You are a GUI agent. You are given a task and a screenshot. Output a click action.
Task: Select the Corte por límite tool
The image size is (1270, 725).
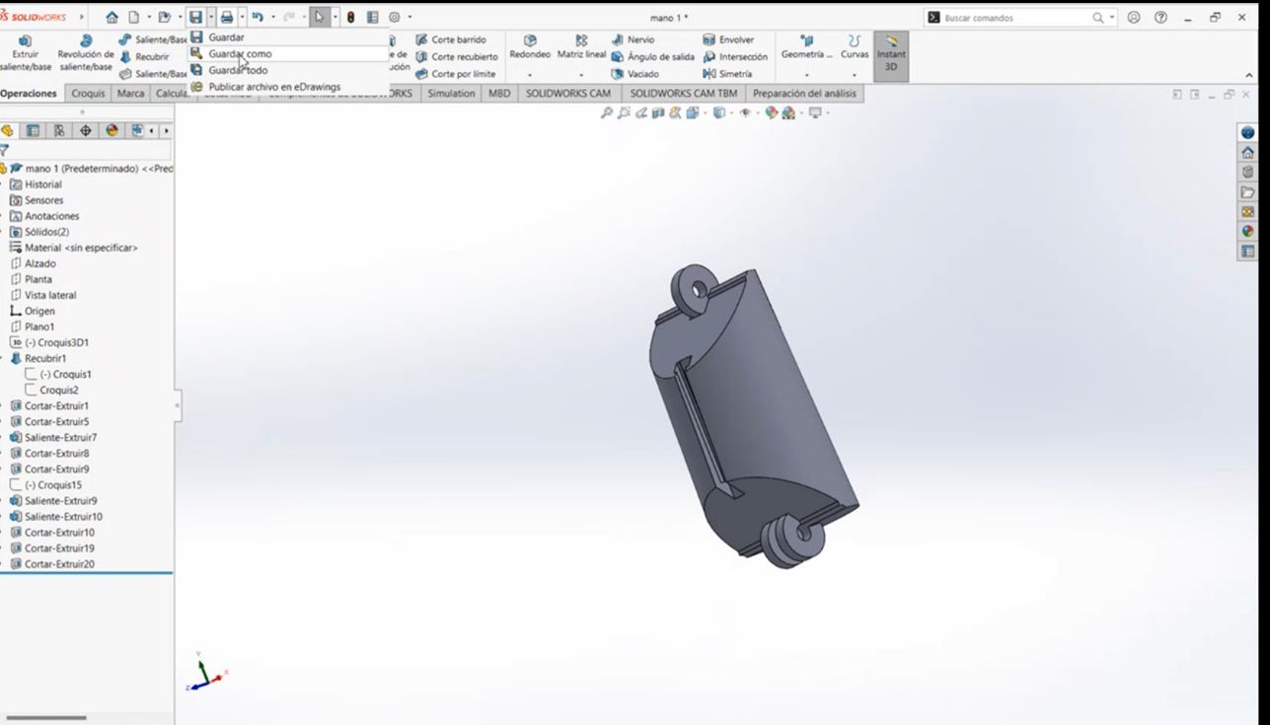[x=456, y=74]
